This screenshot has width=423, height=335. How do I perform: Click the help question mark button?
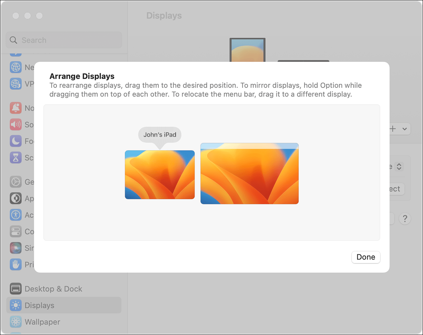click(405, 219)
